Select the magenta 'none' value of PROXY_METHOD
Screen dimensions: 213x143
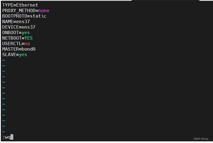coord(44,10)
